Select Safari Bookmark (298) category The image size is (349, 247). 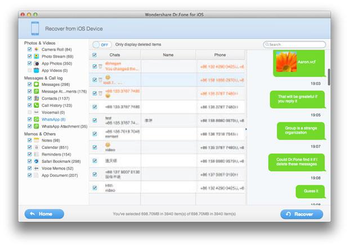click(x=61, y=161)
